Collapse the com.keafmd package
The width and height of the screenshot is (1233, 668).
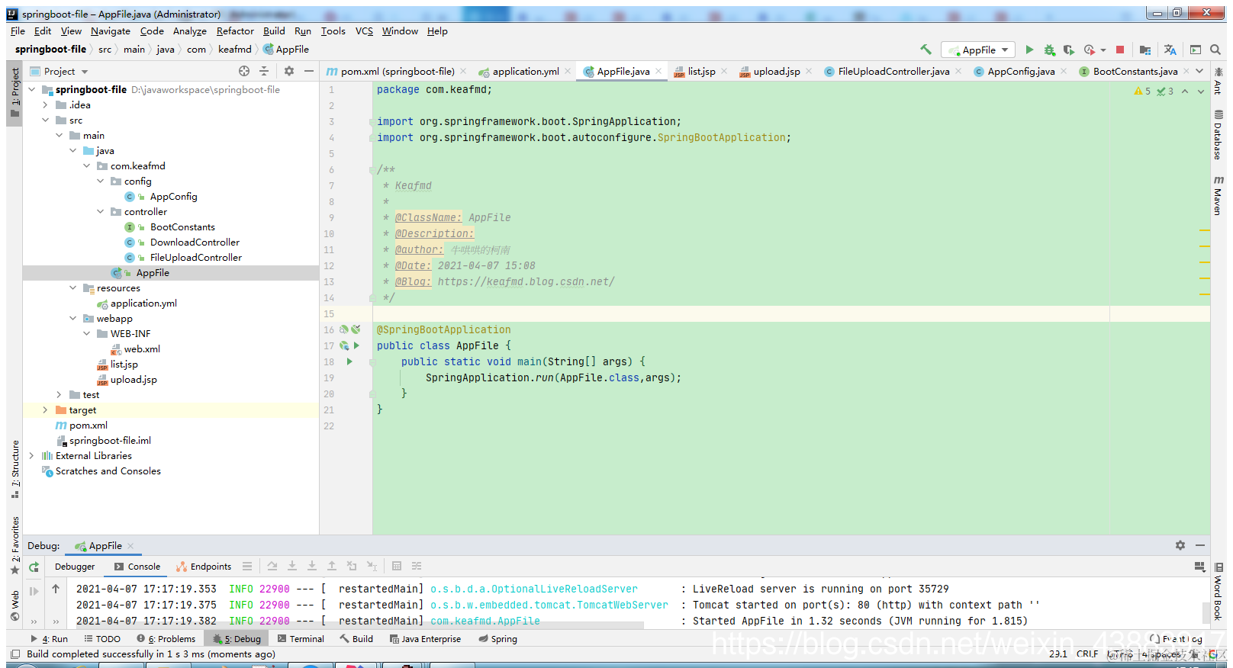(x=87, y=165)
